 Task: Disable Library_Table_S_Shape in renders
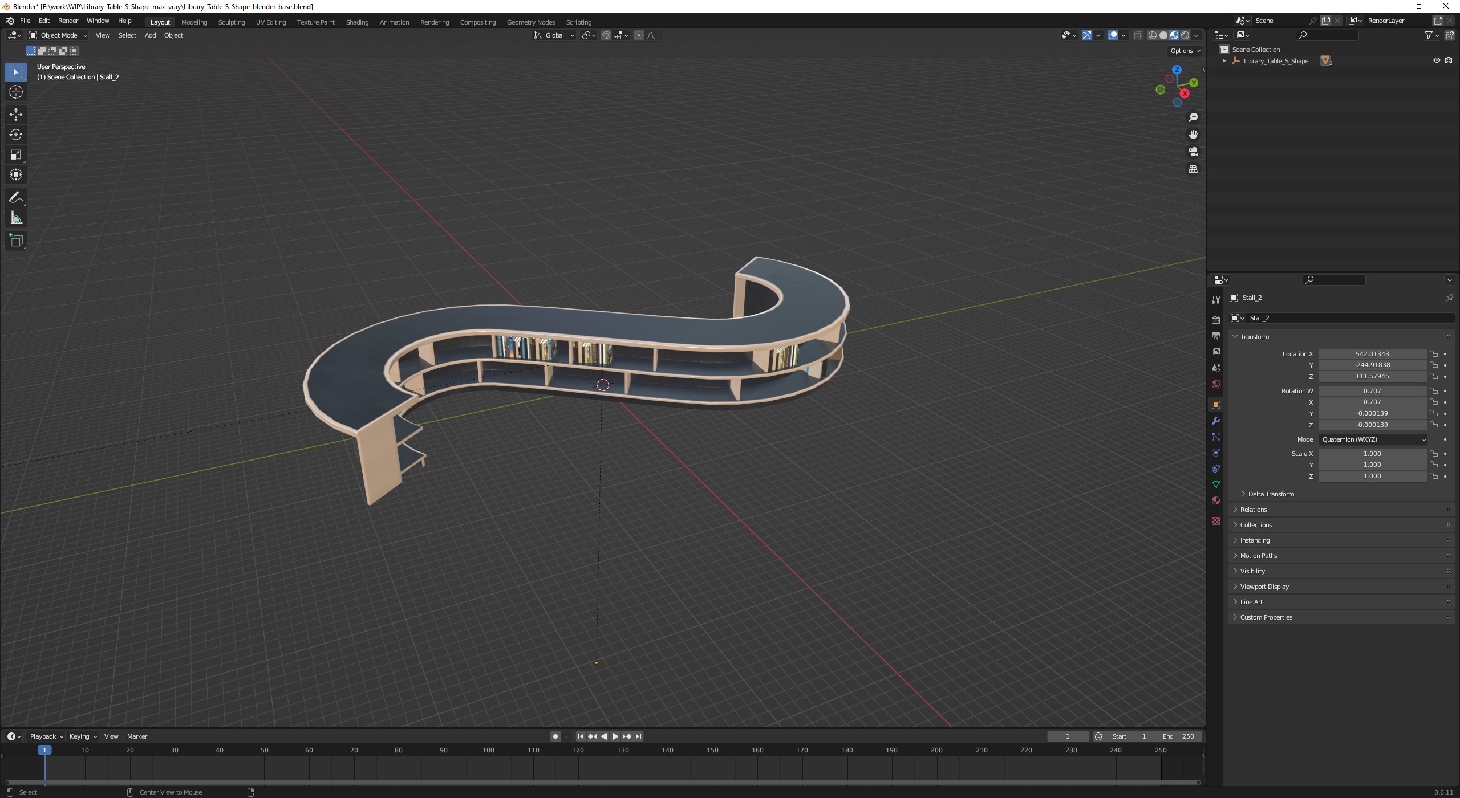pos(1448,60)
